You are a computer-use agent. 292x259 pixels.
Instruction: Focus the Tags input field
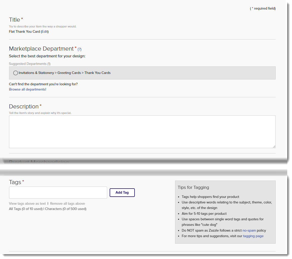coord(58,193)
